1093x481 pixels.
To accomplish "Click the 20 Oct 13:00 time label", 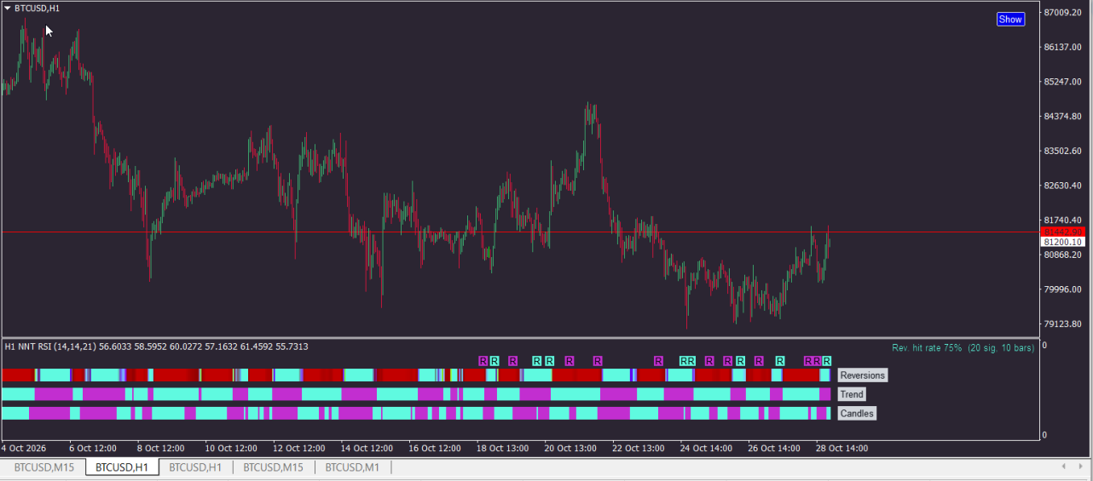I will [570, 448].
